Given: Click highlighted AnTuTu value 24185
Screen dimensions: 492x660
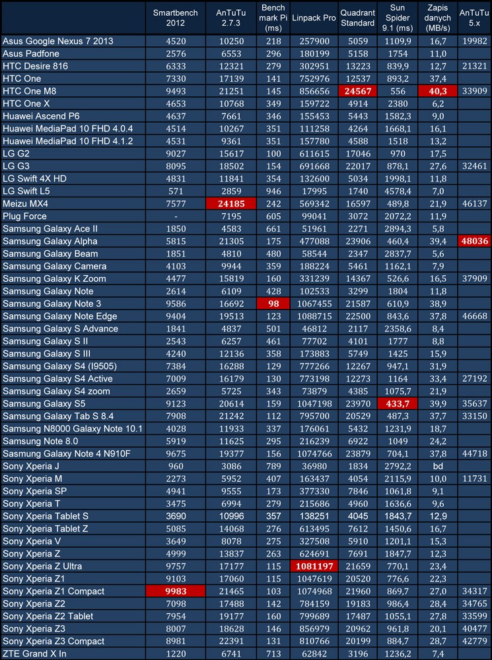Looking at the screenshot, I should coord(231,204).
